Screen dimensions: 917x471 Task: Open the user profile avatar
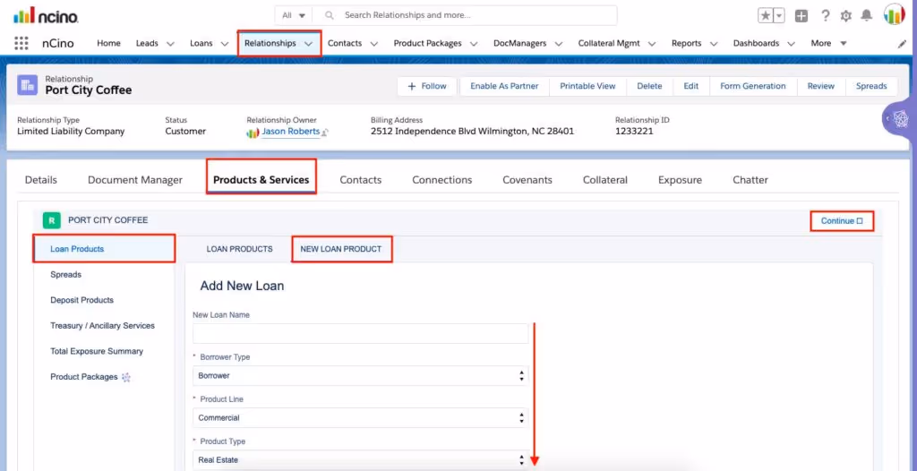click(895, 14)
